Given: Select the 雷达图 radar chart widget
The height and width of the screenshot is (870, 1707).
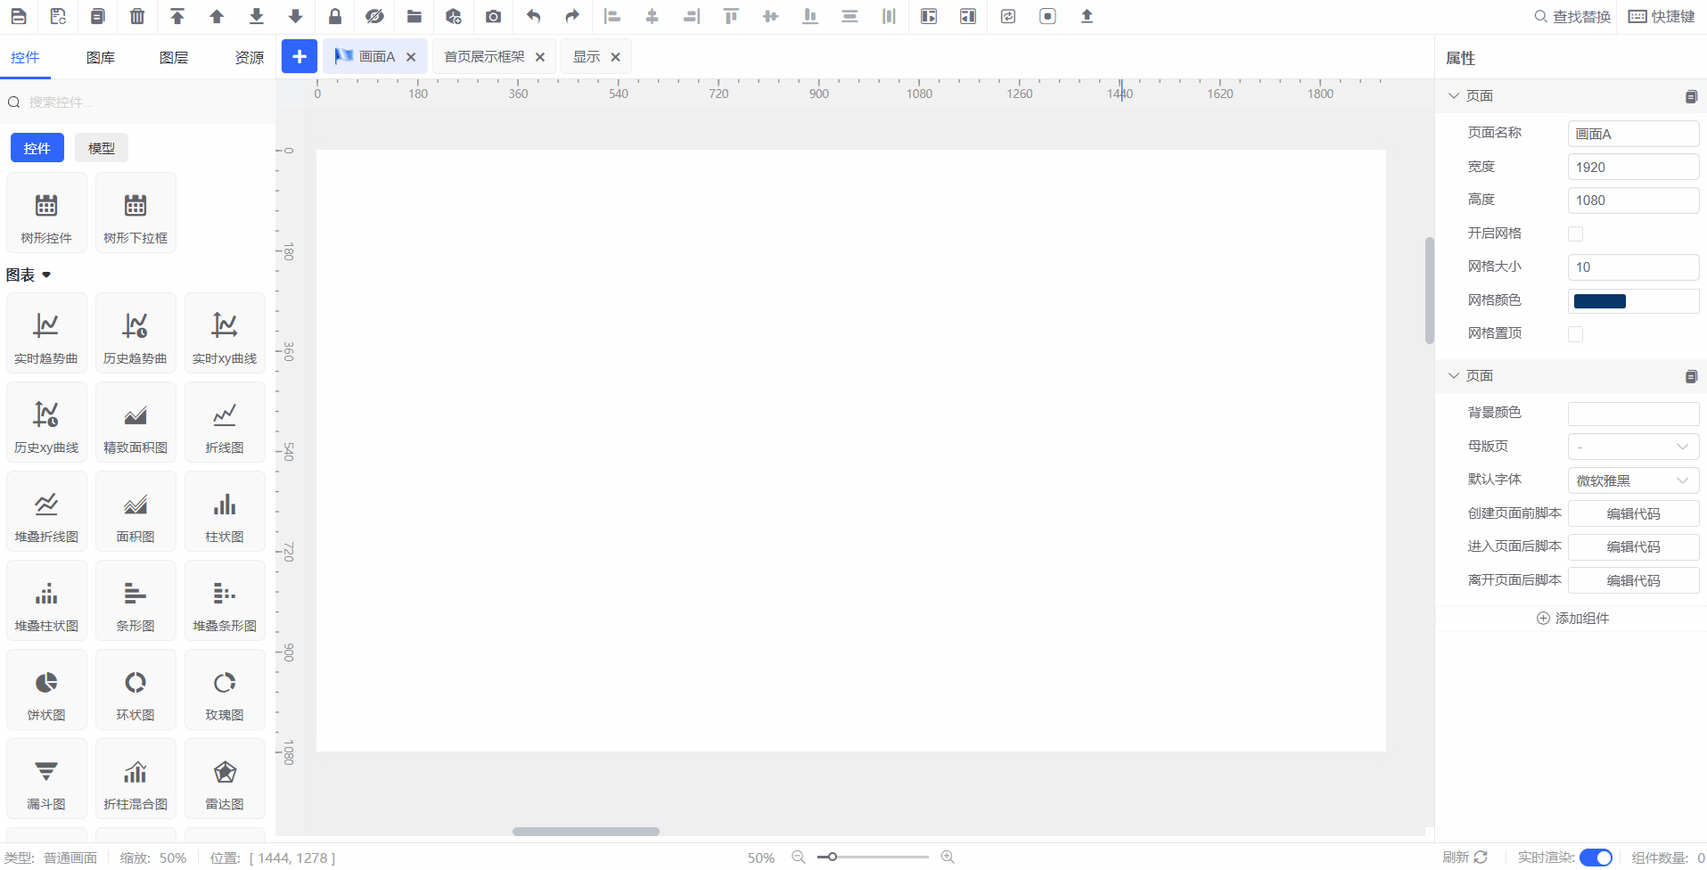Looking at the screenshot, I should coord(225,779).
